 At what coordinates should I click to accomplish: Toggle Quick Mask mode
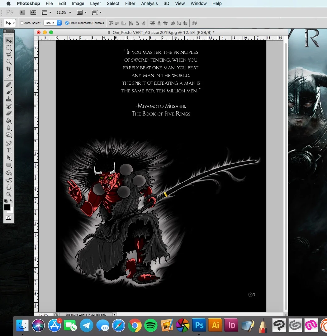[x=9, y=218]
